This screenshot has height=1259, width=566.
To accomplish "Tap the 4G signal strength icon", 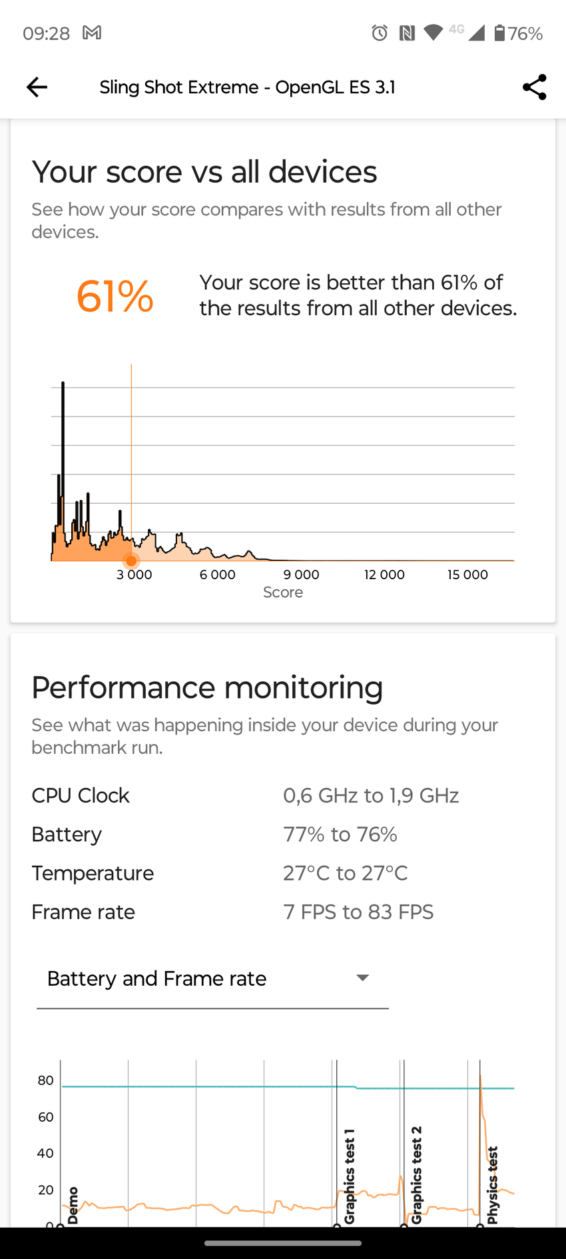I will click(x=475, y=33).
